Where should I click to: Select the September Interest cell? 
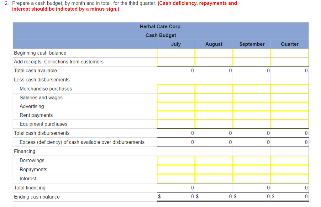[x=252, y=178]
